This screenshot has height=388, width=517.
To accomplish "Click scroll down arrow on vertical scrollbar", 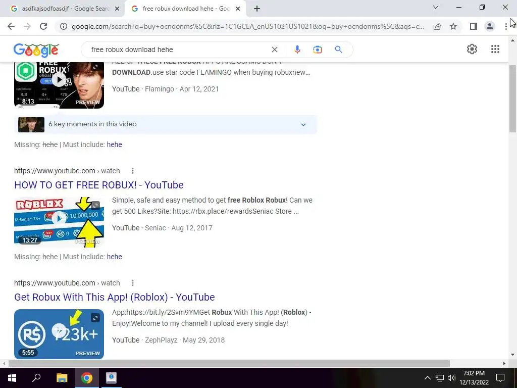I will coord(512,355).
